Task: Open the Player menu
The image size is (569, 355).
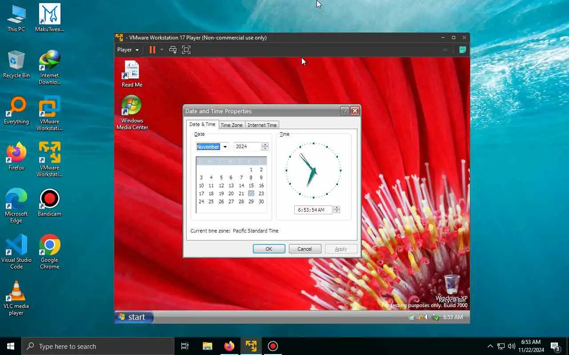Action: [128, 50]
